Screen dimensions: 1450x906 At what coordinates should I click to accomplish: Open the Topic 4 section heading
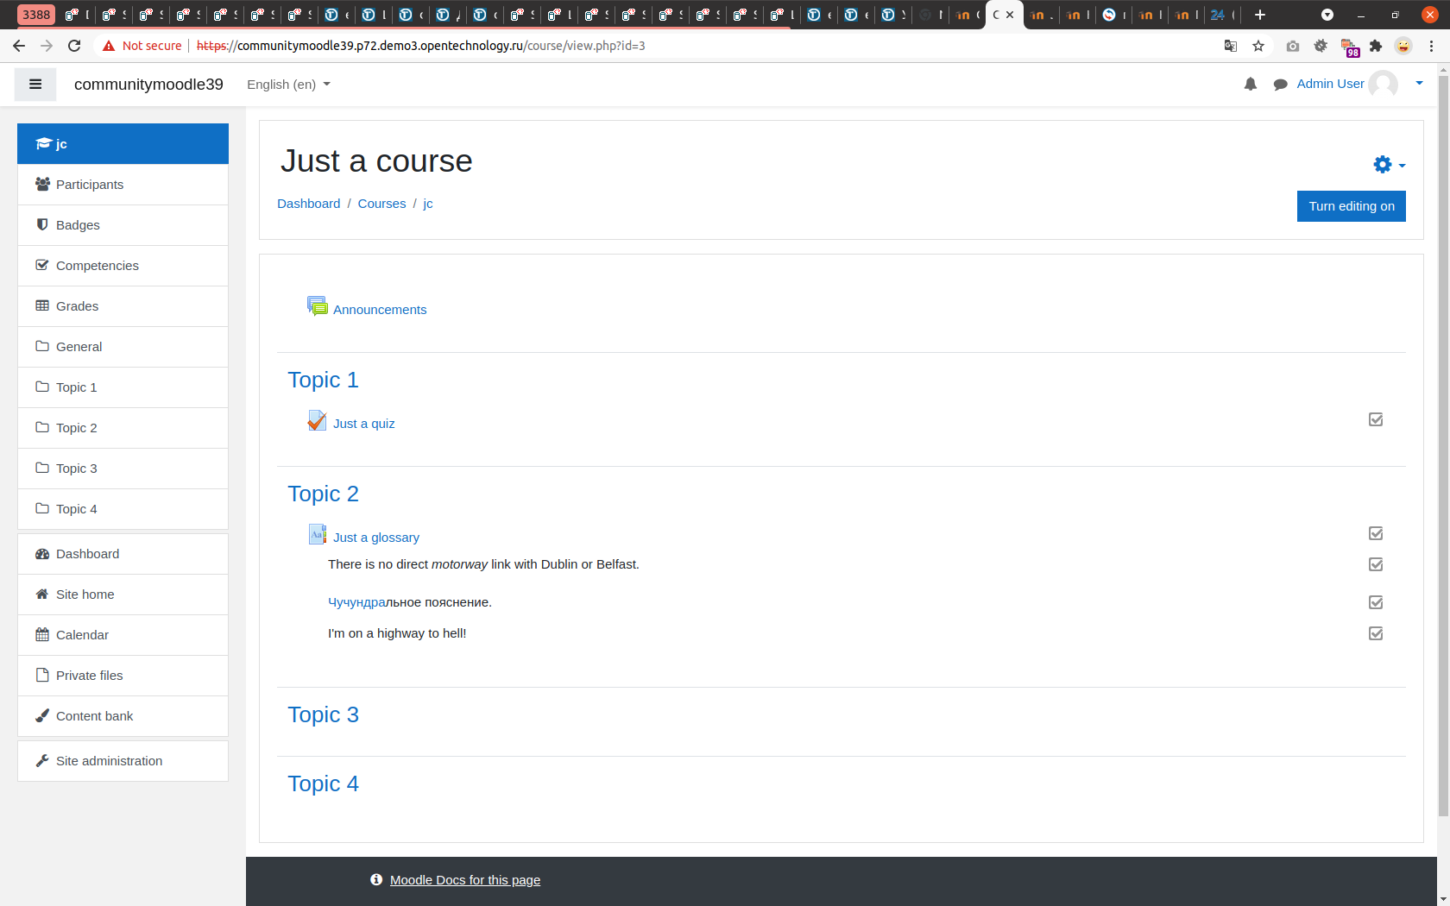[x=323, y=783]
